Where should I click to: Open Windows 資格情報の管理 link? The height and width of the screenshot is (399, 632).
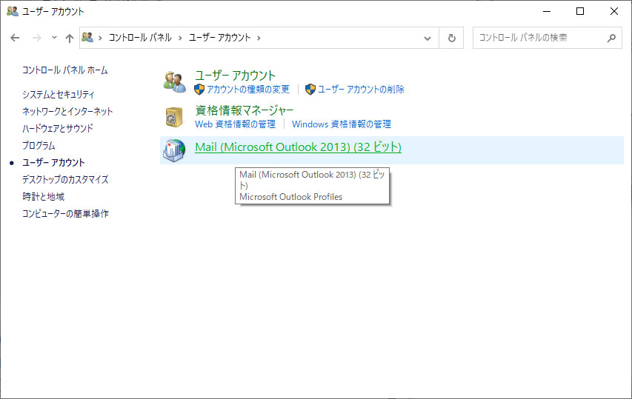(x=342, y=124)
